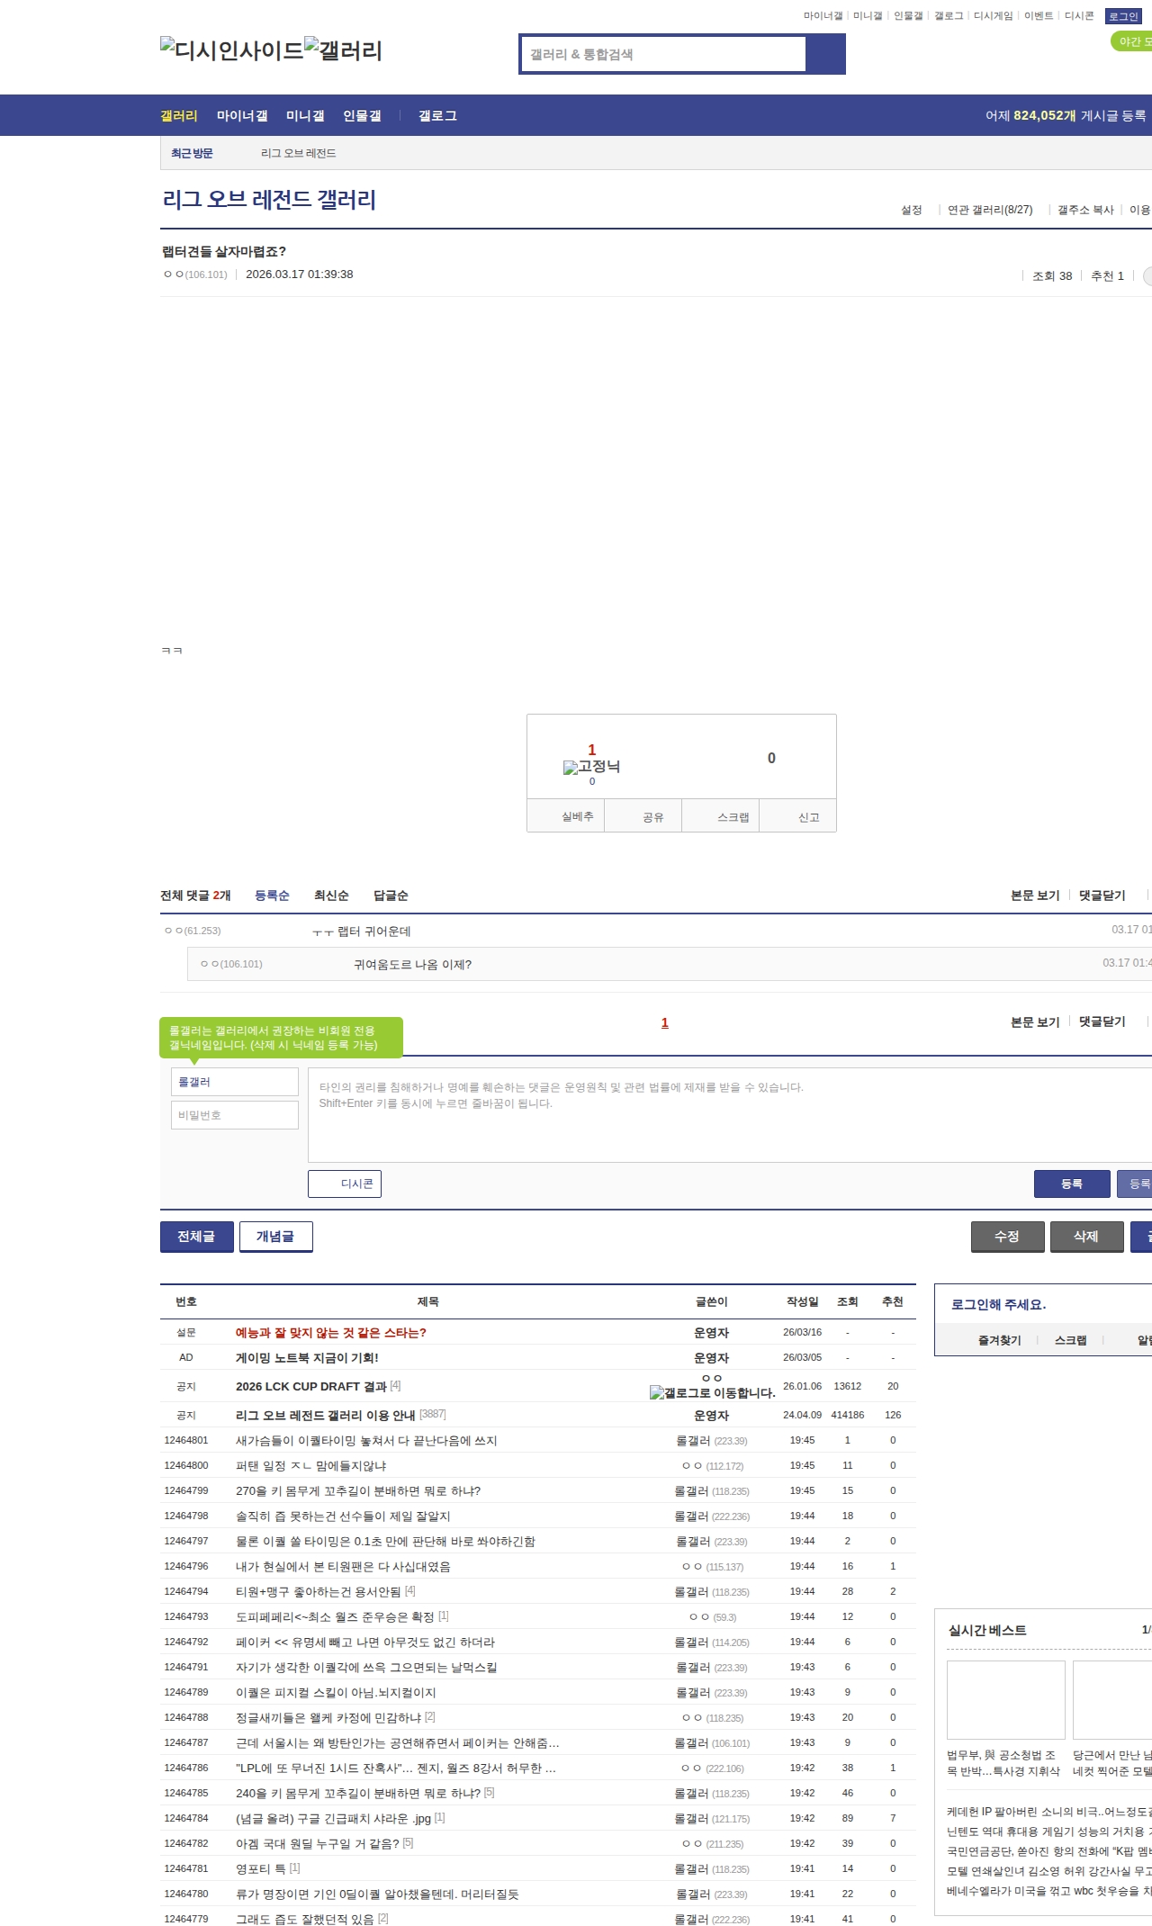Screen dimensions: 1152x1926
Task: Click the 공유 share button
Action: point(643,816)
